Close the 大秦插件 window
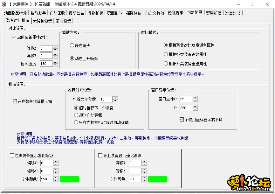This screenshot has width=275, height=194. 267,4
